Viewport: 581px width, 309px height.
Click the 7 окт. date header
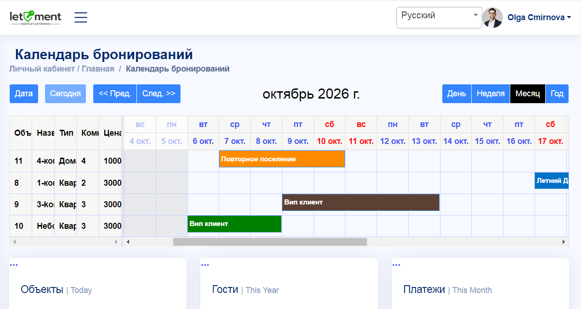[x=235, y=141]
